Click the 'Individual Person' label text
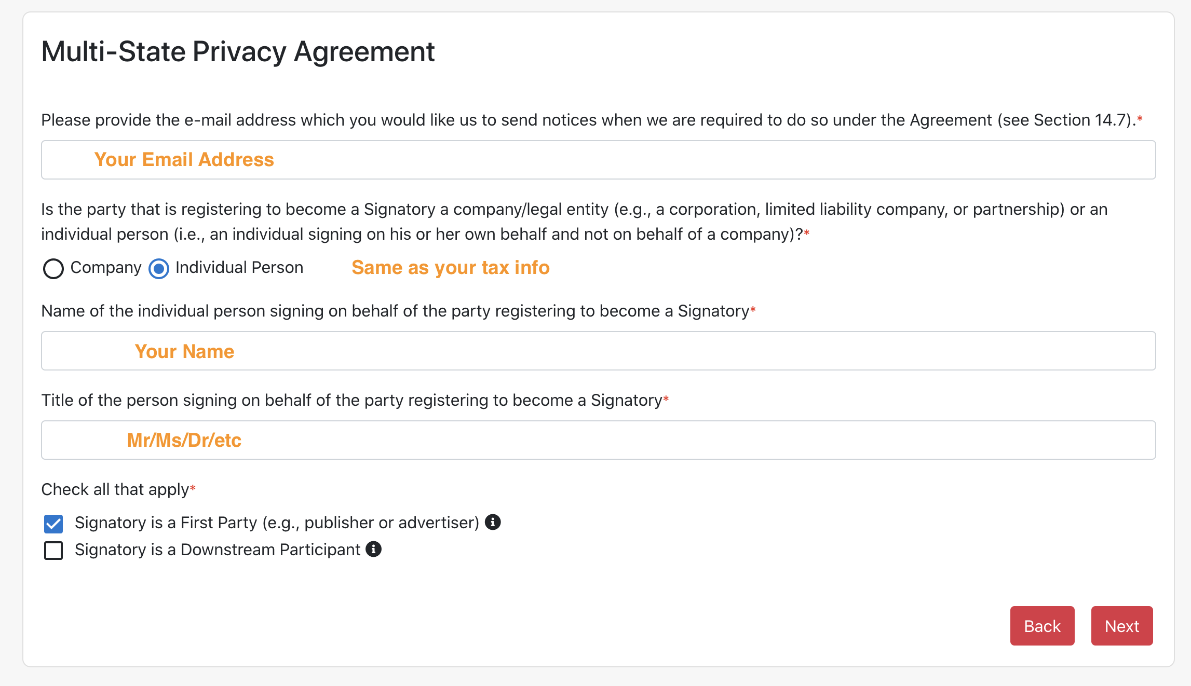The image size is (1191, 686). [x=239, y=268]
